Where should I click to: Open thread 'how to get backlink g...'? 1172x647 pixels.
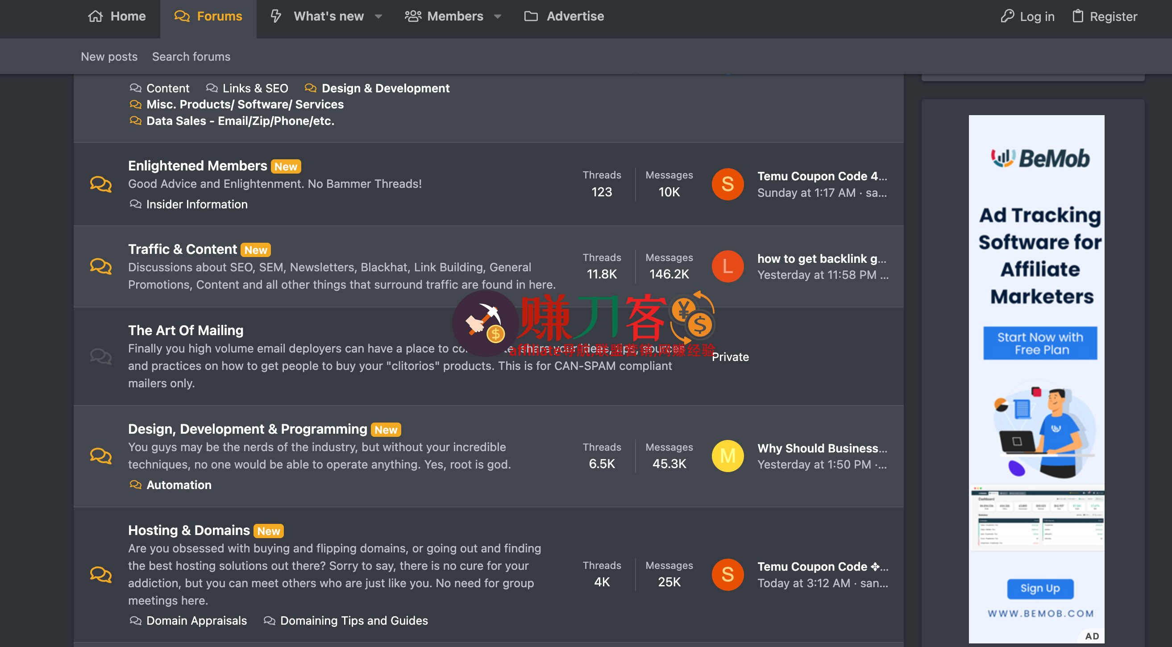coord(821,258)
